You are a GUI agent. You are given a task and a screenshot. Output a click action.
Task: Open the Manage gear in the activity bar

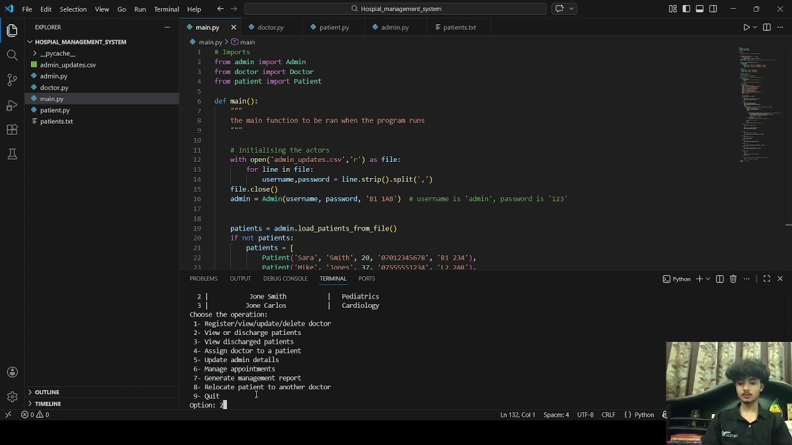(x=12, y=397)
